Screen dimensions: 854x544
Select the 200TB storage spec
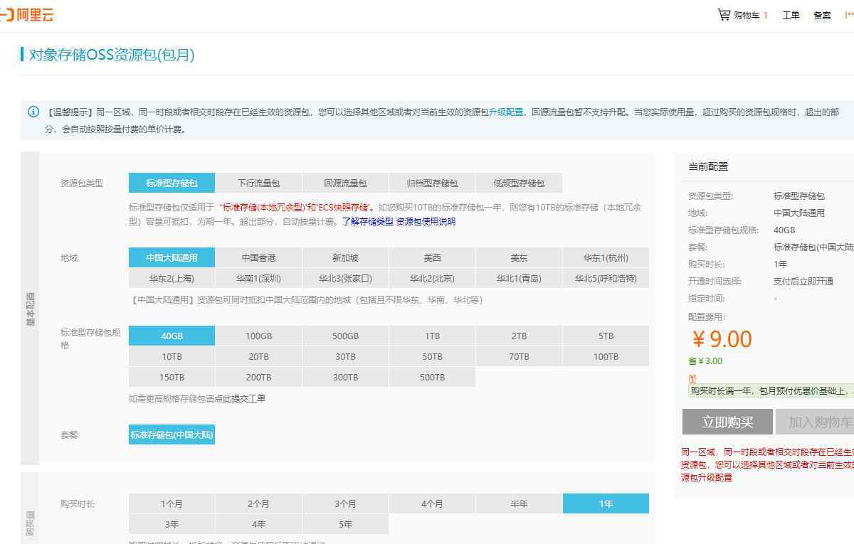tap(258, 377)
